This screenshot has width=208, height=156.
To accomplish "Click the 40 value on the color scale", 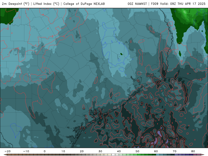I will (119, 151).
